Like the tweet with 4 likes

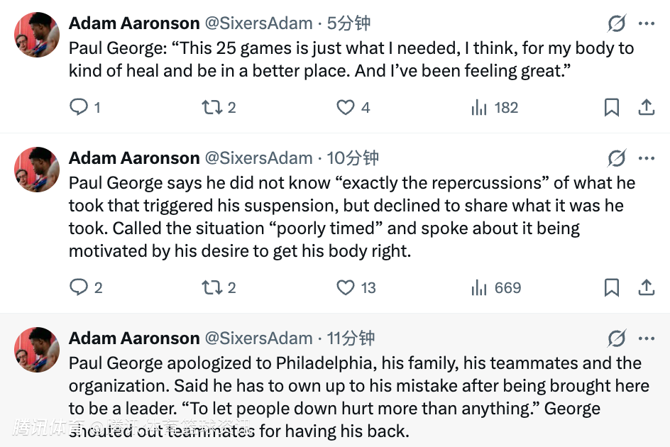point(345,108)
